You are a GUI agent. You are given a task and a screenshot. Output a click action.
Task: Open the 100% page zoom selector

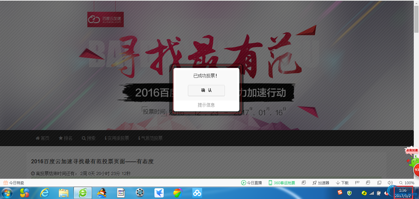coord(406,182)
